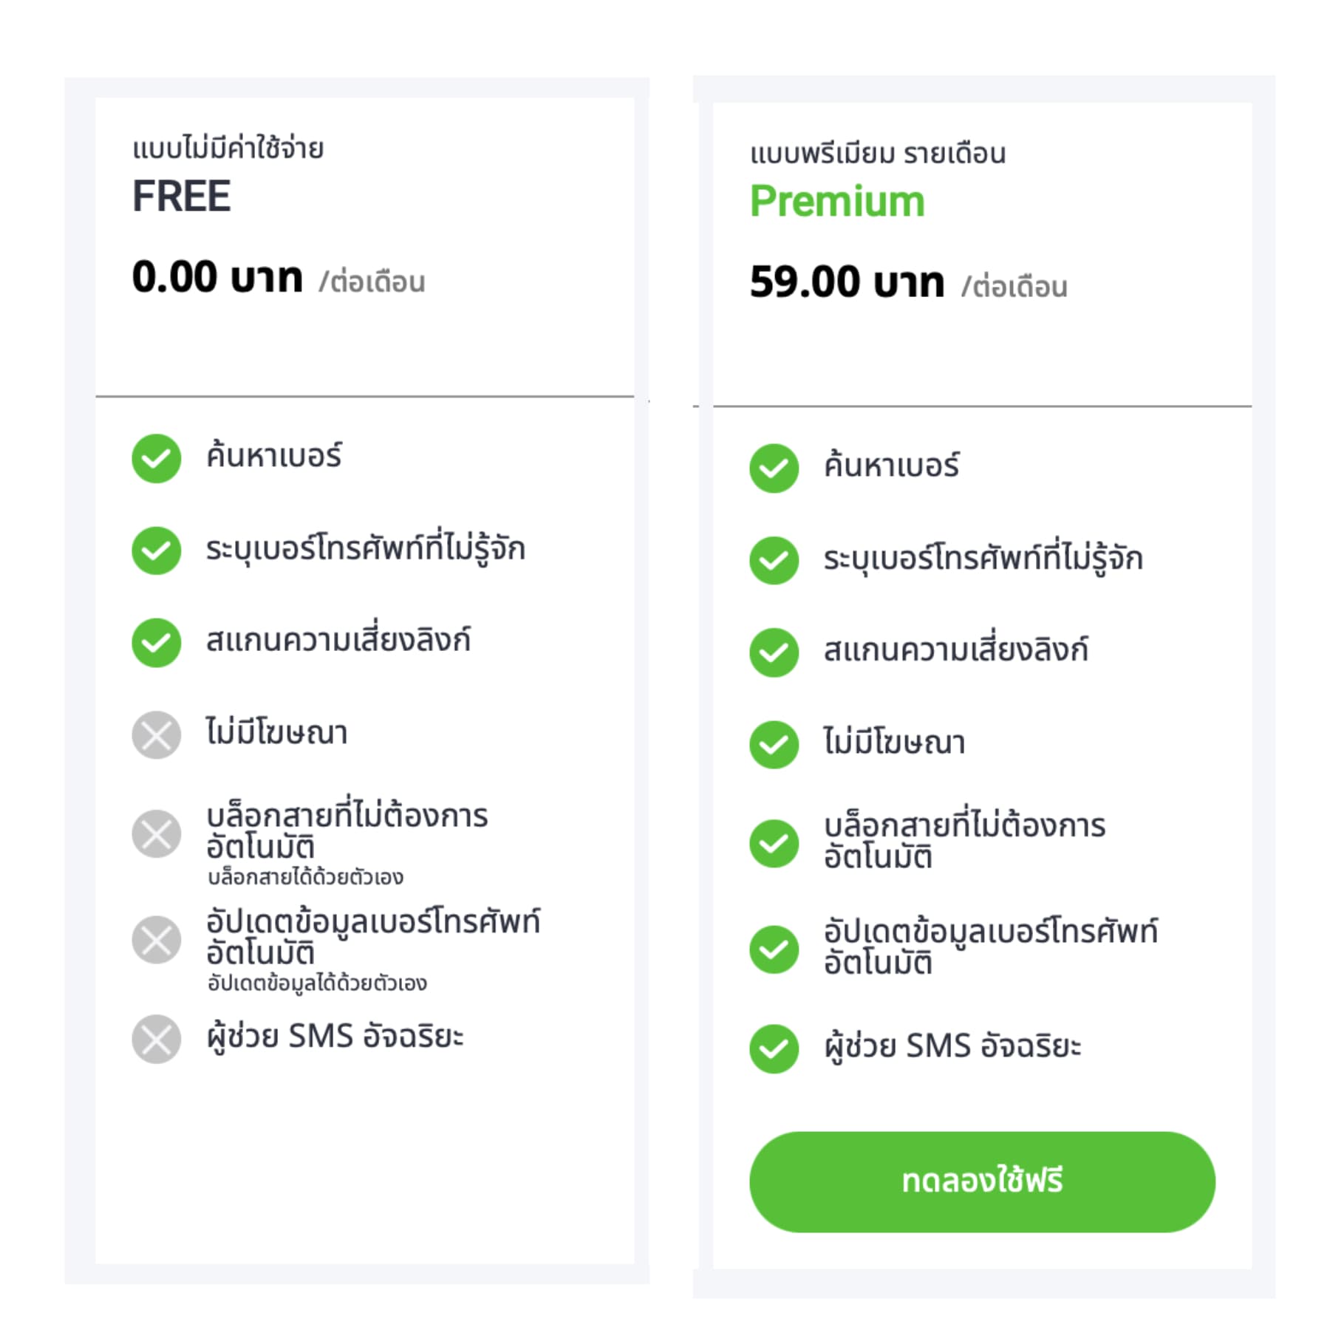
Task: Click the บล็อกสายได้ด้วยตัวเอง subtext in FREE plan
Action: click(x=305, y=877)
